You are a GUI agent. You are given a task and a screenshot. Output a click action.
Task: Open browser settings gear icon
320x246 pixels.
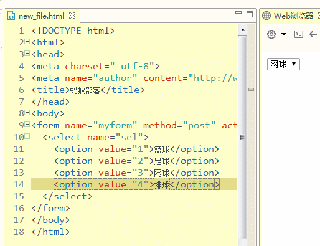point(271,34)
